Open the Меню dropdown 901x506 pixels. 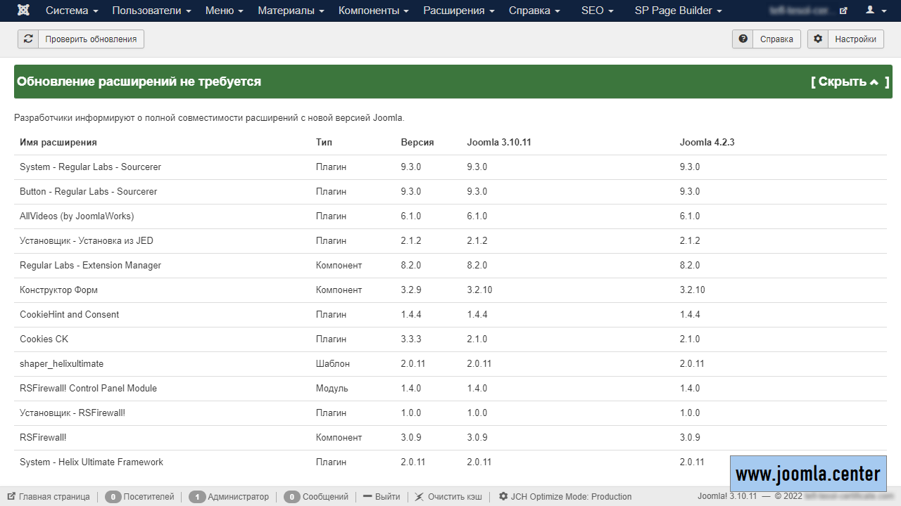[x=225, y=11]
